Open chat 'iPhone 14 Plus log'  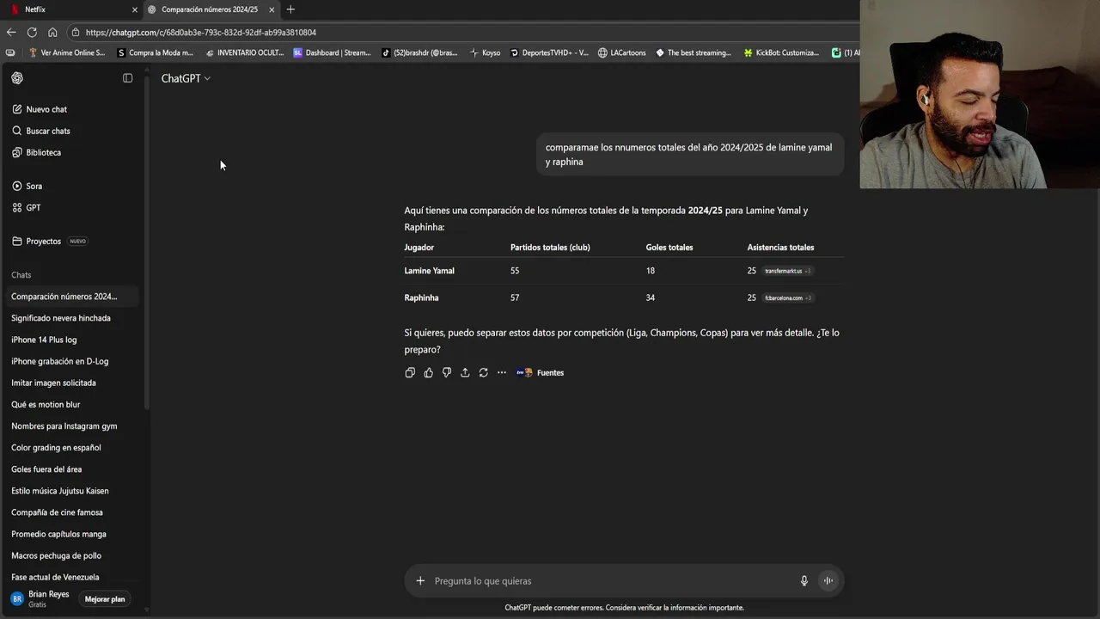(44, 340)
